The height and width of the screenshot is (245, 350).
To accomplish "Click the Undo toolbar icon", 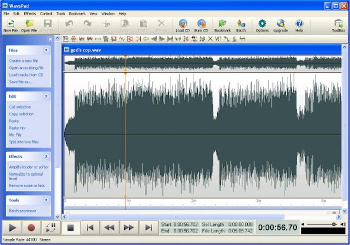I will 69,26.
